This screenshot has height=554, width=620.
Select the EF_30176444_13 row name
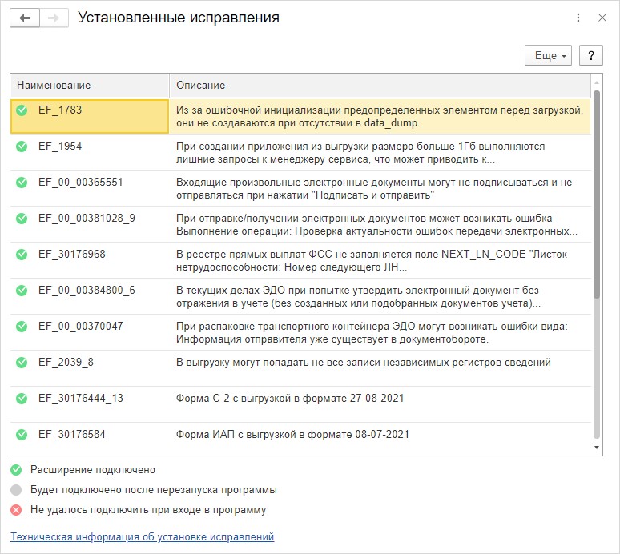click(81, 399)
